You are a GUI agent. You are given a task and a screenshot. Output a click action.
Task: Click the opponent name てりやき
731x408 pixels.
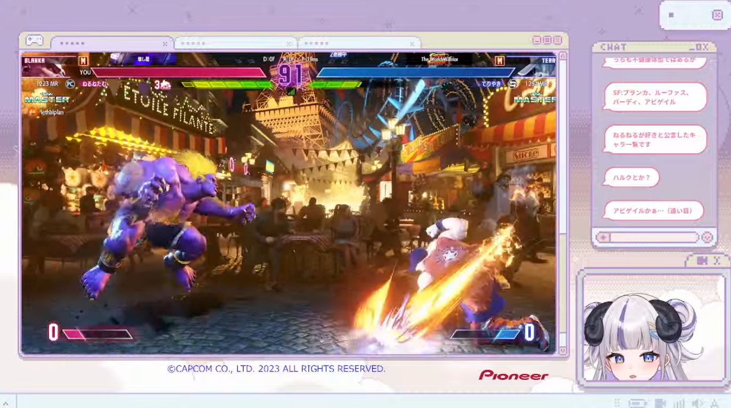[x=492, y=84]
